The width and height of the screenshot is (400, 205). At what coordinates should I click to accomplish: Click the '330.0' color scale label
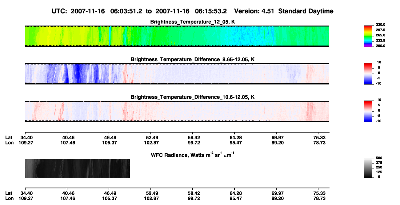click(381, 25)
